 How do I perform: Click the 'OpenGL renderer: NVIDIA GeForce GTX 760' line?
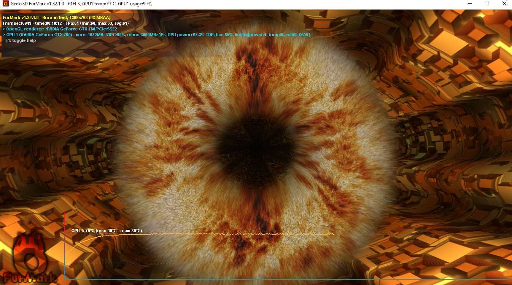tap(60, 29)
